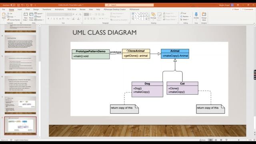Image resolution: width=256 pixels, height=144 pixels.
Task: Open the Insert tab
Action: click(x=20, y=10)
